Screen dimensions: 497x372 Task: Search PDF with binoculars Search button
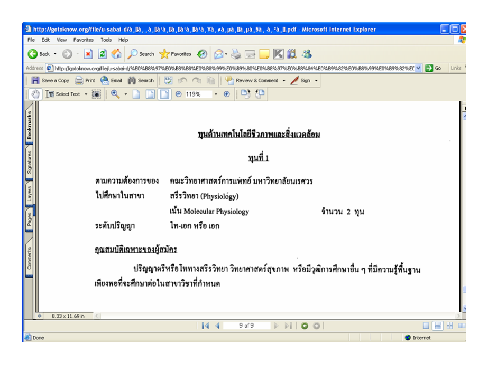[141, 80]
